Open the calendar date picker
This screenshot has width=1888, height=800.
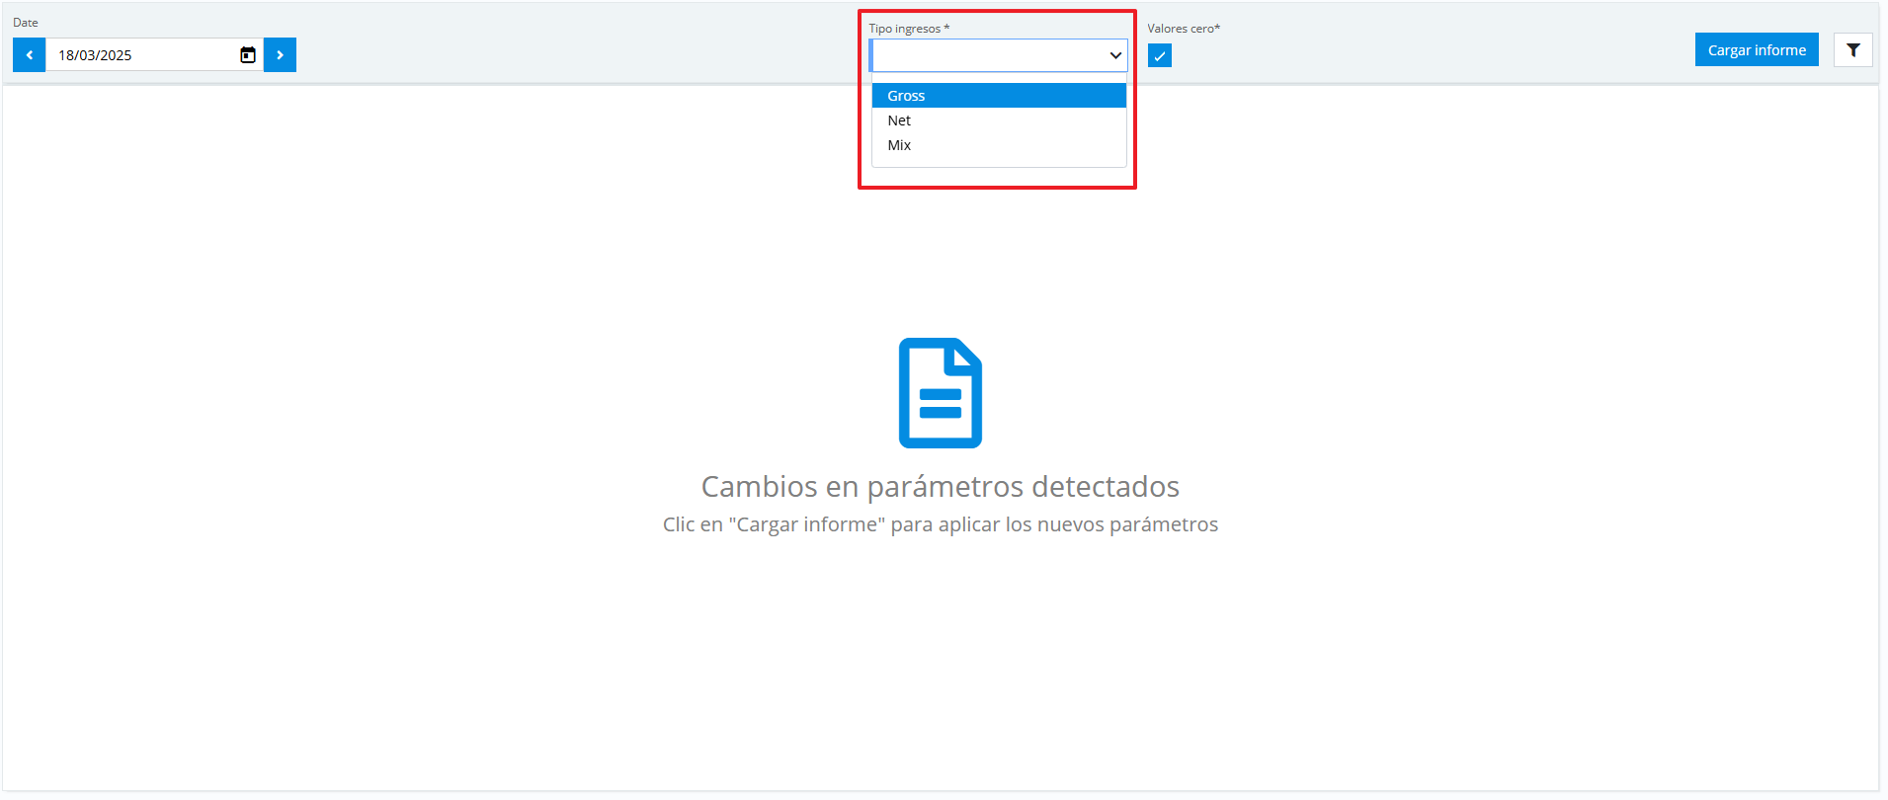tap(248, 55)
